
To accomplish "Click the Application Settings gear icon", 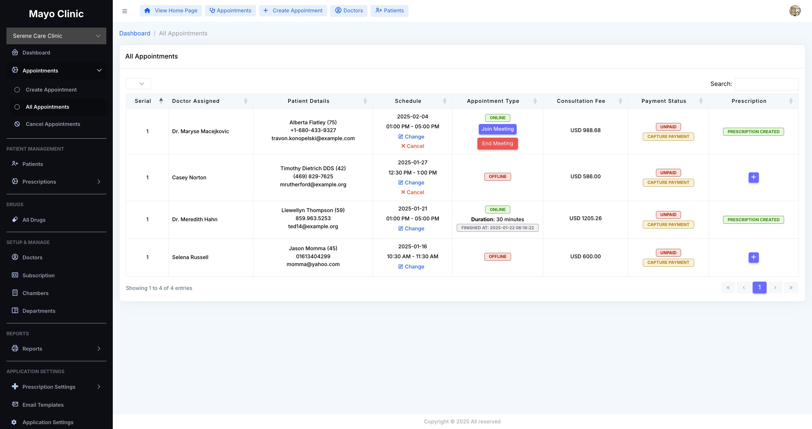I will click(x=14, y=422).
